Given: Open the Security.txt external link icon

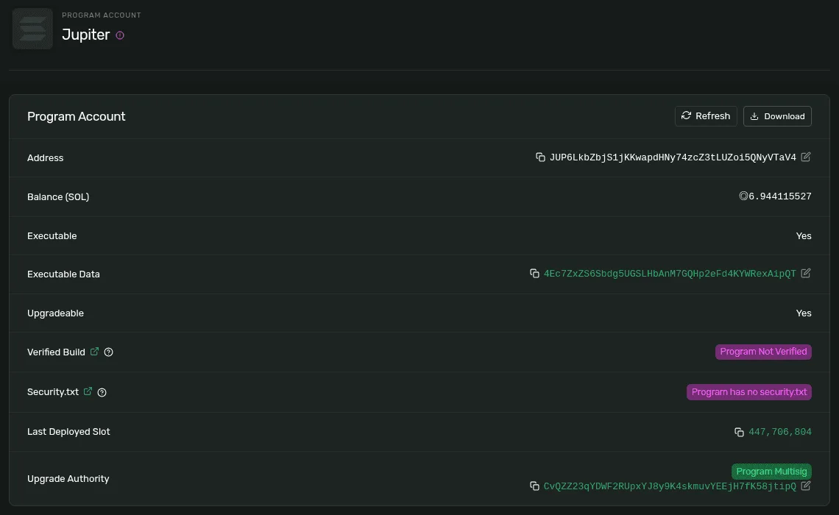Looking at the screenshot, I should (88, 391).
